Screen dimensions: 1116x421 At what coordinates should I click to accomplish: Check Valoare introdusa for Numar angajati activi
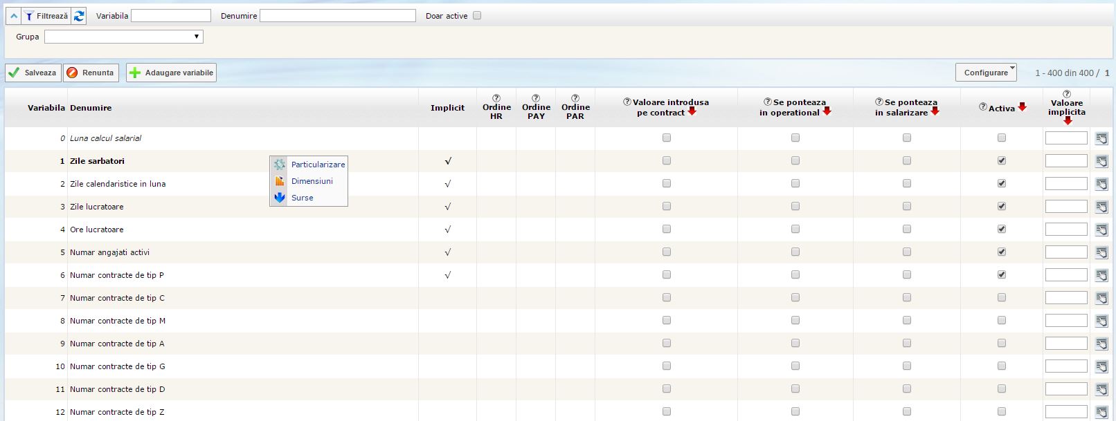pyautogui.click(x=667, y=252)
